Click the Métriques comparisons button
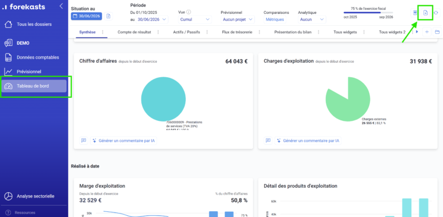The height and width of the screenshot is (217, 443). pyautogui.click(x=275, y=20)
